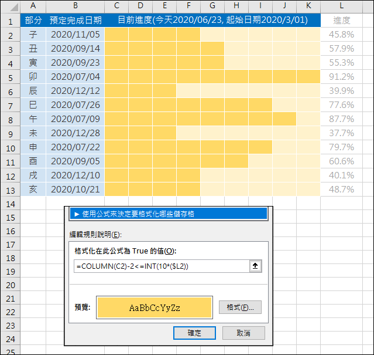
Task: Click the cell 午
Action: point(33,119)
